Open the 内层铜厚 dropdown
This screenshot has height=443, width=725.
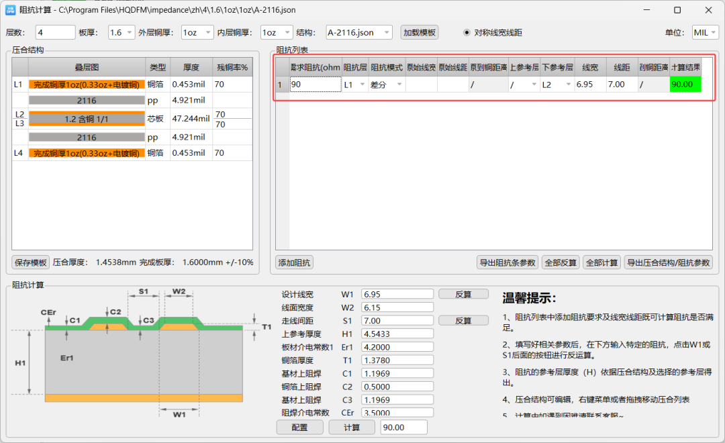[277, 32]
